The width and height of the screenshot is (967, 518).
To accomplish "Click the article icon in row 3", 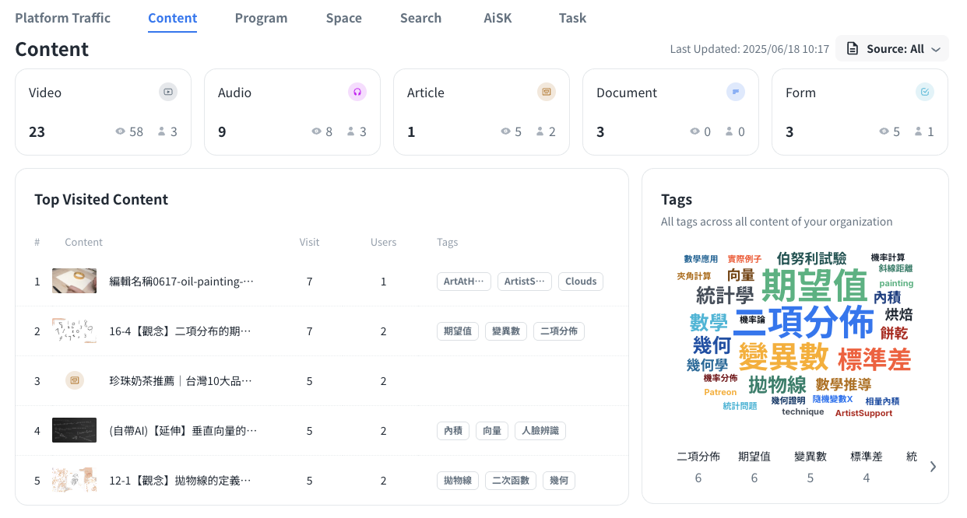I will pyautogui.click(x=74, y=380).
